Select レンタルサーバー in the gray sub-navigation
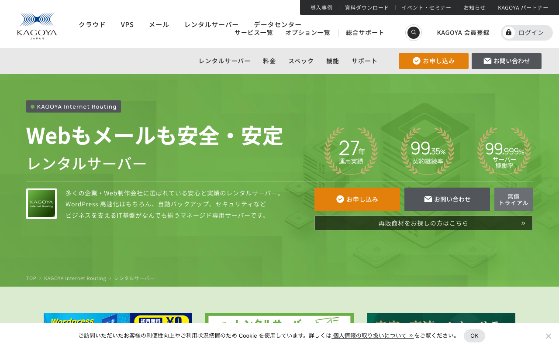559x349 pixels. [224, 61]
